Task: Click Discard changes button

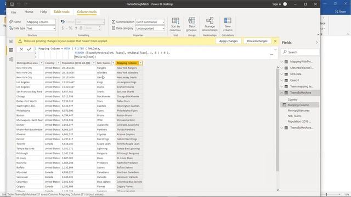Action: pyautogui.click(x=257, y=41)
